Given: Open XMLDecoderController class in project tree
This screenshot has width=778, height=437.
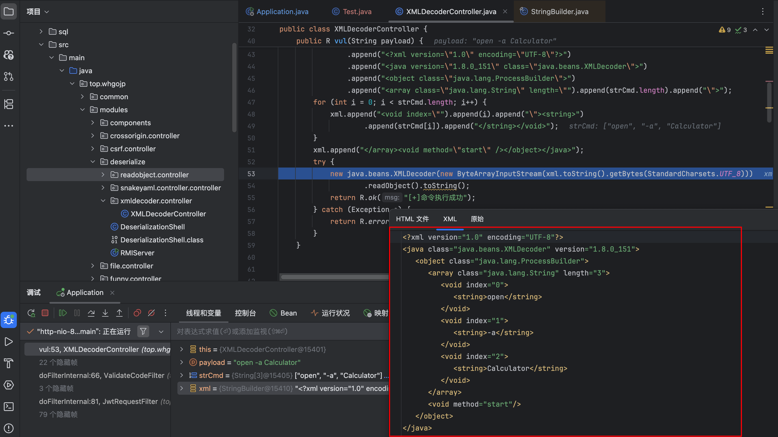Looking at the screenshot, I should point(163,214).
